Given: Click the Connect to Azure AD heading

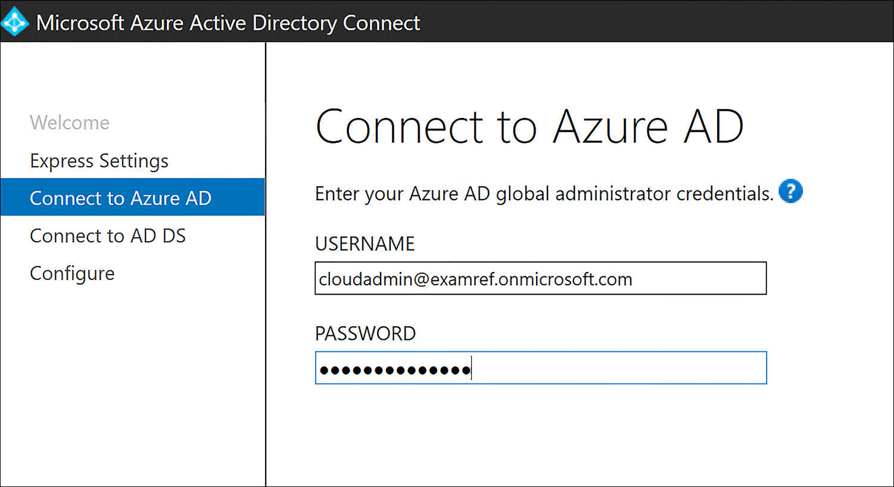Looking at the screenshot, I should 529,127.
